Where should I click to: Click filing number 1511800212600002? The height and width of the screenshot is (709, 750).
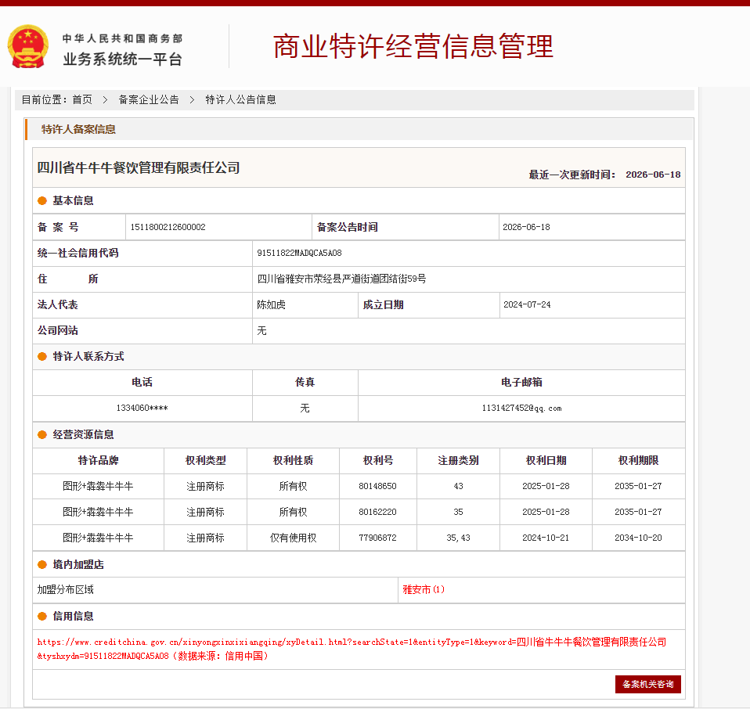click(x=168, y=227)
